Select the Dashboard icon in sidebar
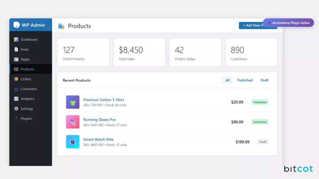This screenshot has height=179, width=319. click(x=16, y=39)
